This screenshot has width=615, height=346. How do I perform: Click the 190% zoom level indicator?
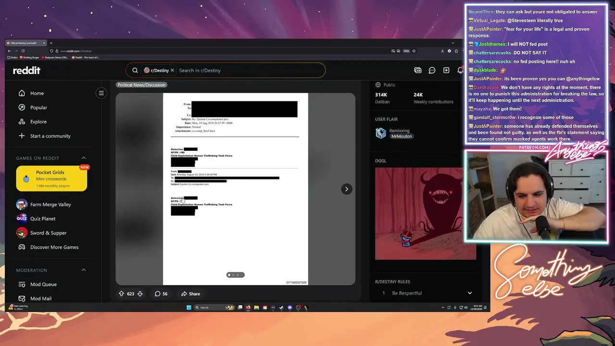406,51
